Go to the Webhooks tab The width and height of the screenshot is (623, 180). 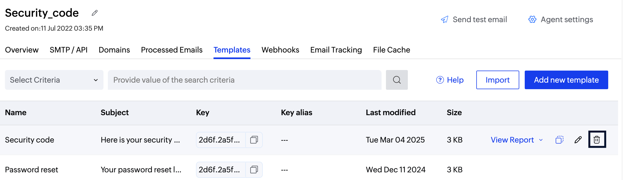pos(280,50)
